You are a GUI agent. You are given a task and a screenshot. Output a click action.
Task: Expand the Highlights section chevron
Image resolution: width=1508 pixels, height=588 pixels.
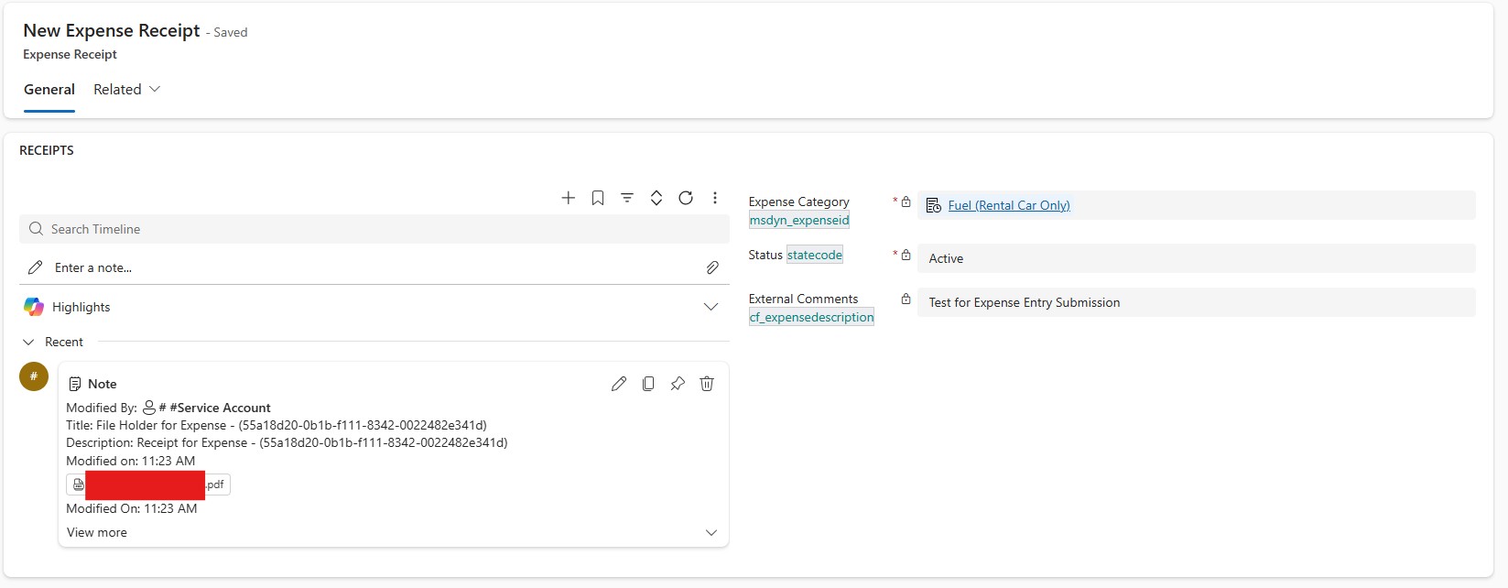tap(711, 307)
